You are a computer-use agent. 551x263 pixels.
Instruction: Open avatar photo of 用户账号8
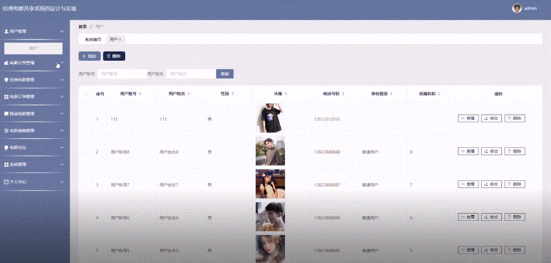pos(270,151)
